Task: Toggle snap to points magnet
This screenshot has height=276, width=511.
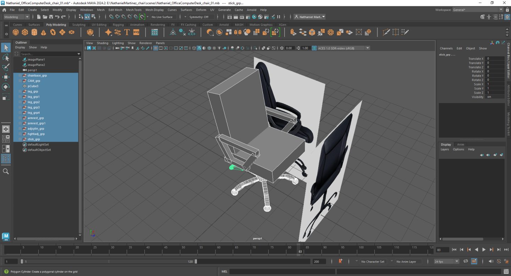Action: 124,17
